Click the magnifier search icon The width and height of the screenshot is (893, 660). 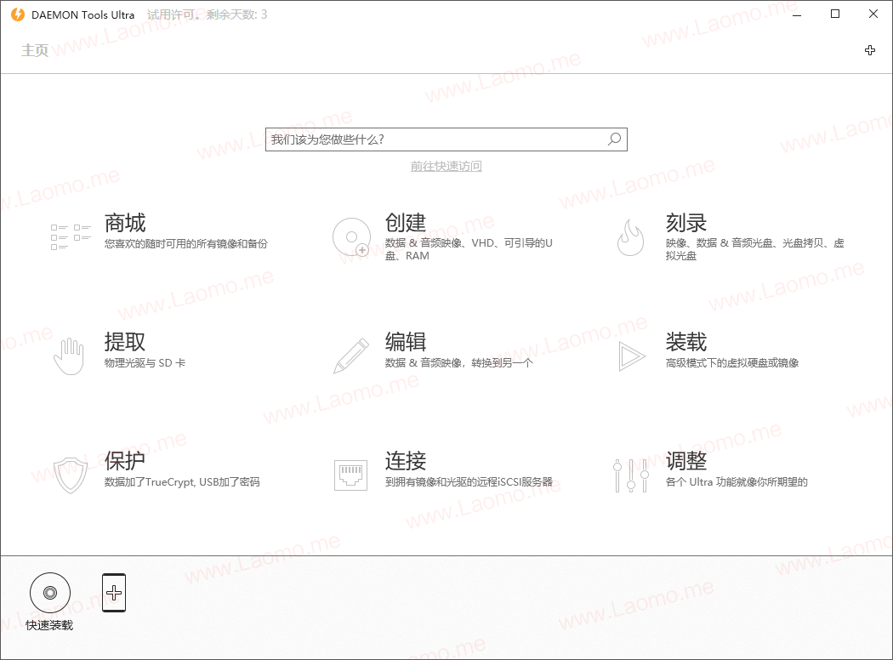[x=615, y=139]
